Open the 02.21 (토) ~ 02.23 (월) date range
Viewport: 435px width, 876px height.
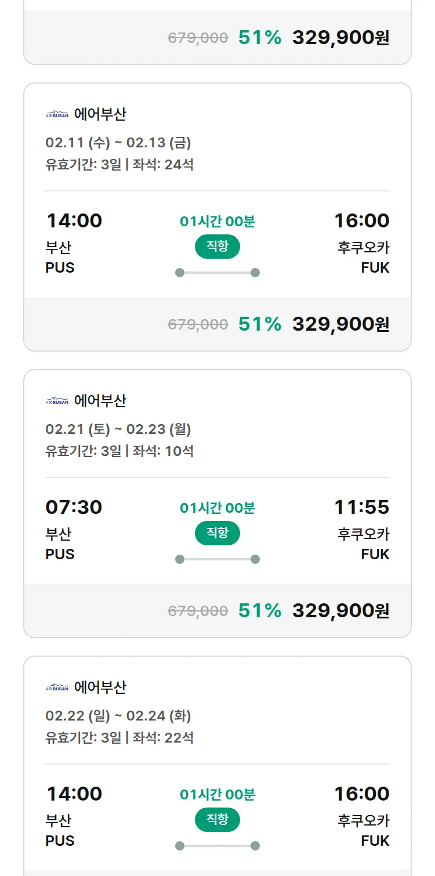click(x=118, y=429)
